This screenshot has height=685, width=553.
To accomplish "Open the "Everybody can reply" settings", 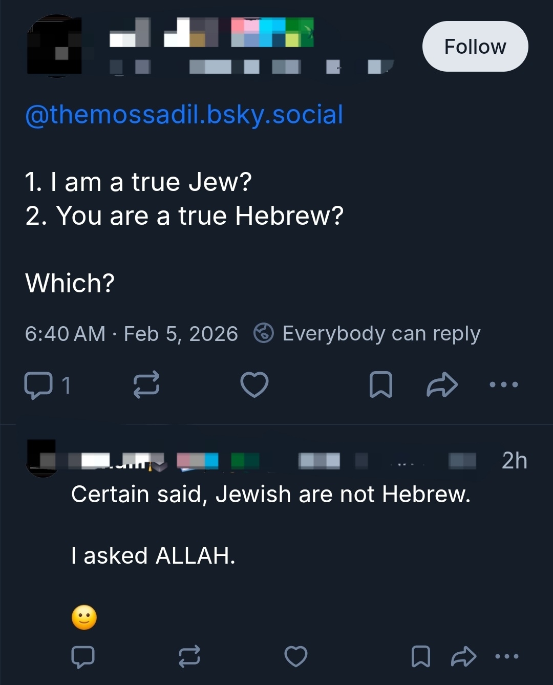I will pyautogui.click(x=367, y=334).
